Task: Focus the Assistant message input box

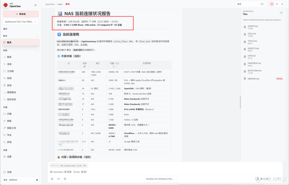Action: click(x=165, y=172)
